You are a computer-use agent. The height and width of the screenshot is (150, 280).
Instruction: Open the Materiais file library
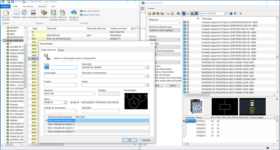pyautogui.click(x=16, y=13)
